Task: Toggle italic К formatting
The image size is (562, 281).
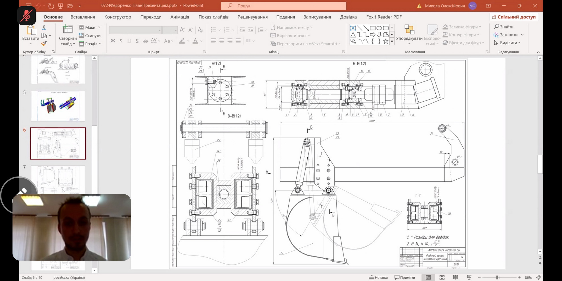Action: 121,41
